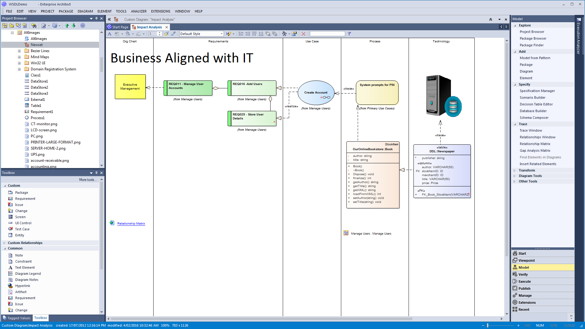Click the zoom slider handle in status bar
This screenshot has width=585, height=329.
point(487,325)
